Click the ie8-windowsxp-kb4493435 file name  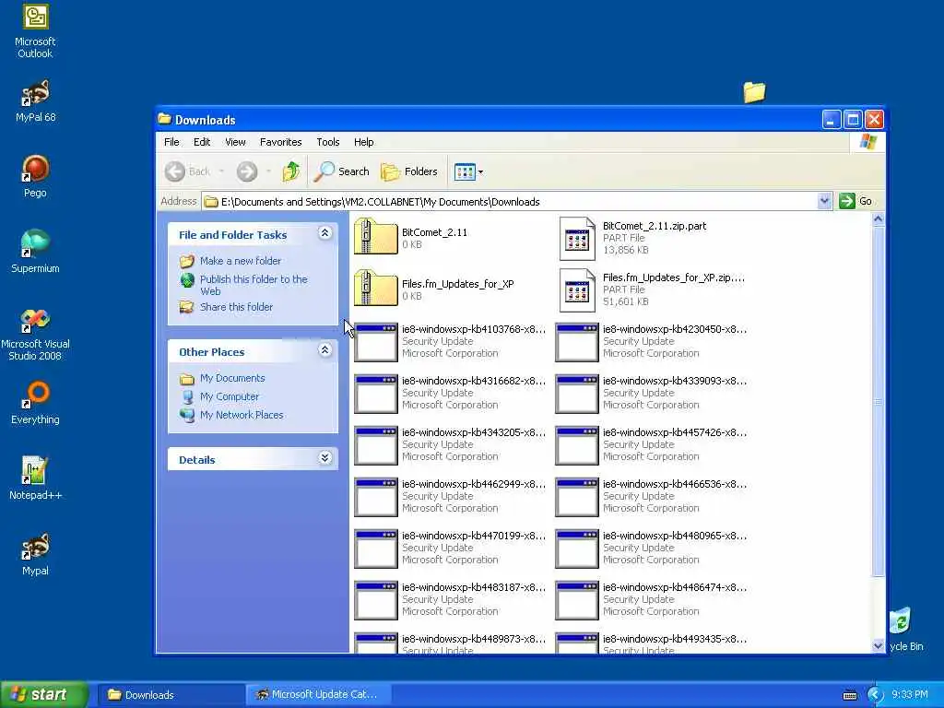tap(675, 640)
